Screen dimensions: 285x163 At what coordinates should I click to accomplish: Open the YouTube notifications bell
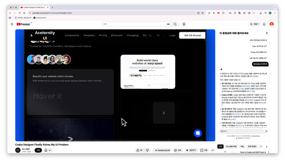(264, 24)
